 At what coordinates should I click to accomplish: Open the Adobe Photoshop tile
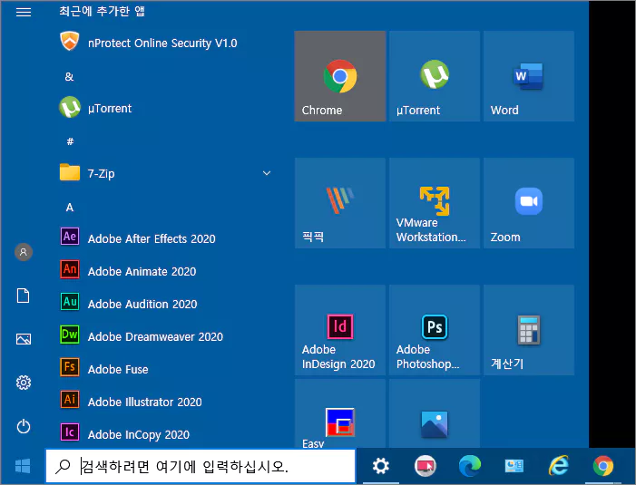(435, 330)
